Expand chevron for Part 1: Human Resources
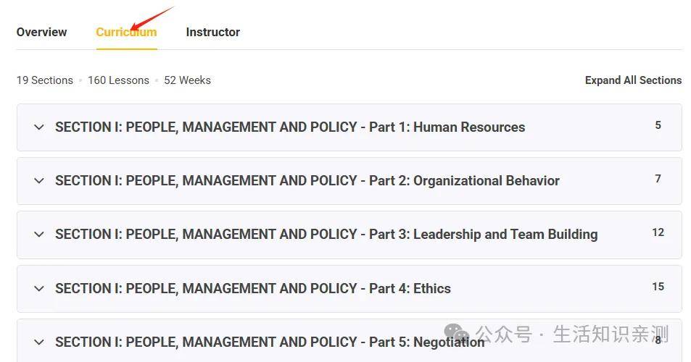The height and width of the screenshot is (362, 691). (x=38, y=127)
